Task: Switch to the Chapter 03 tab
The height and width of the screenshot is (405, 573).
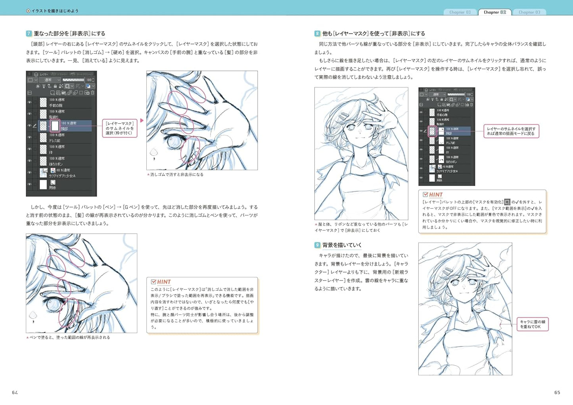Action: tap(530, 12)
